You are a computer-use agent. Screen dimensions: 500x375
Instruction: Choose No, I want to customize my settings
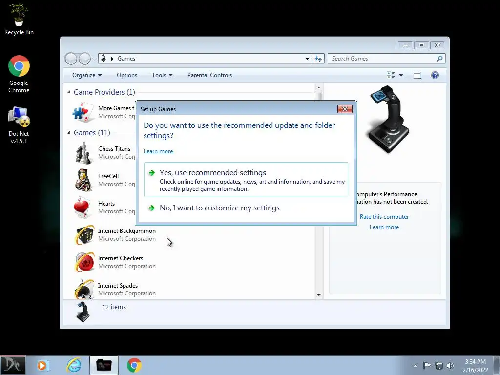pos(246,208)
